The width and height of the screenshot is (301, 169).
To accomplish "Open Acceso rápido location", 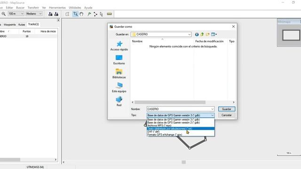I will (119, 46).
